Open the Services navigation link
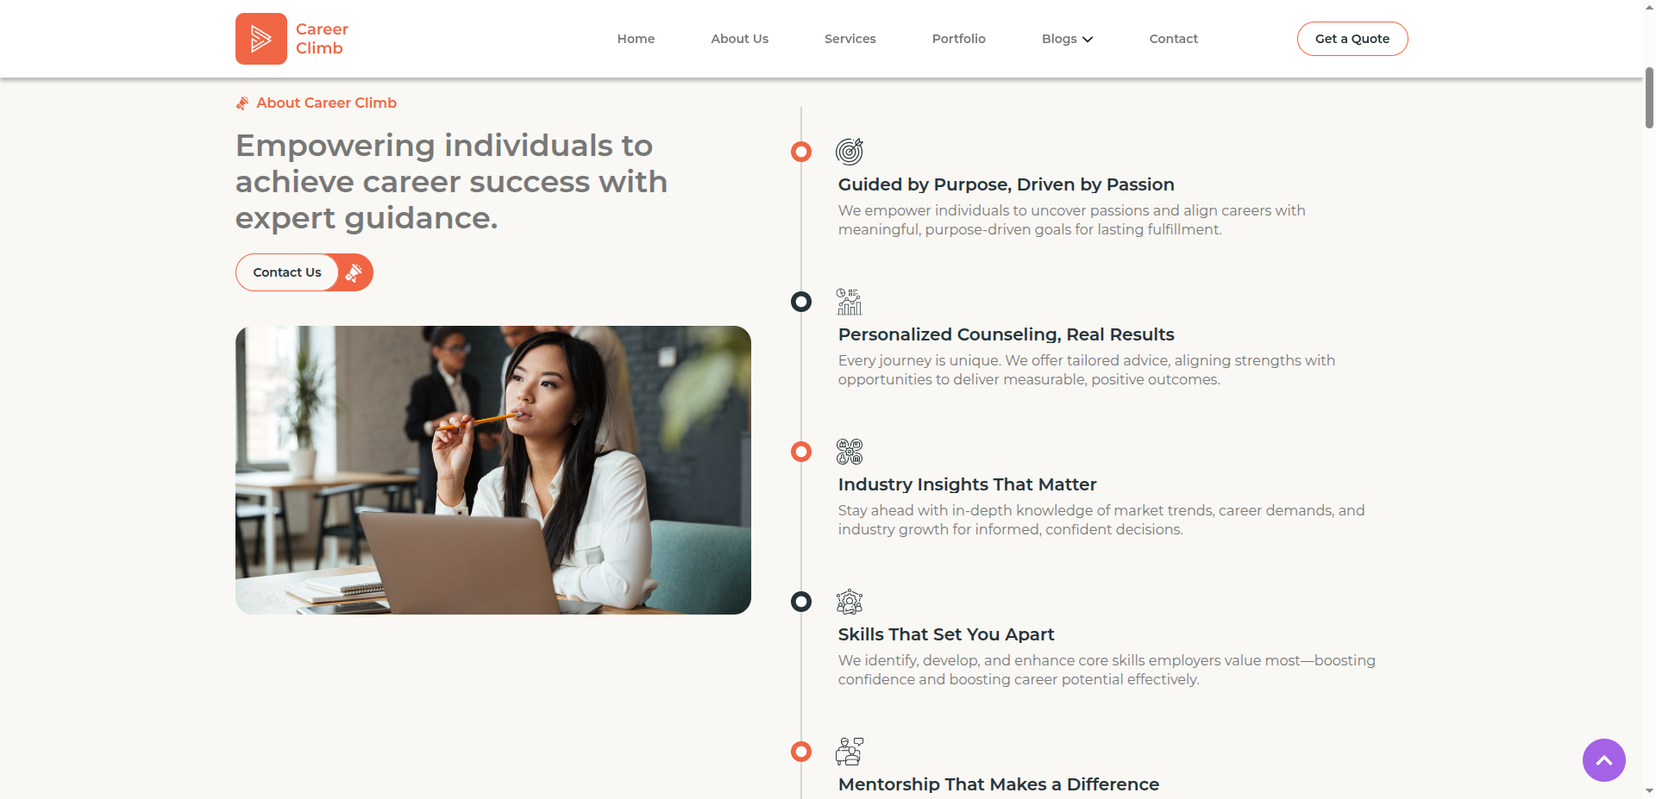The height and width of the screenshot is (799, 1656). tap(850, 39)
